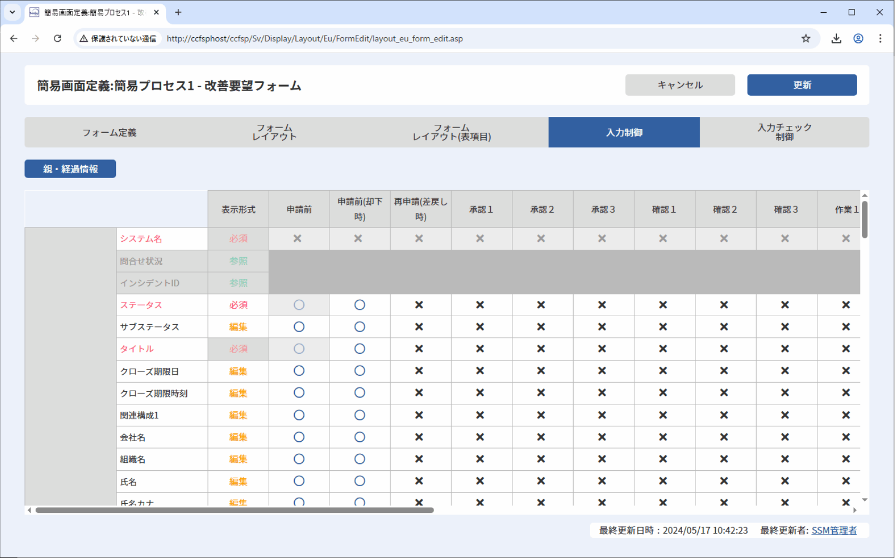Click 確認1 X mark for ステータス
The image size is (895, 558).
coord(663,305)
